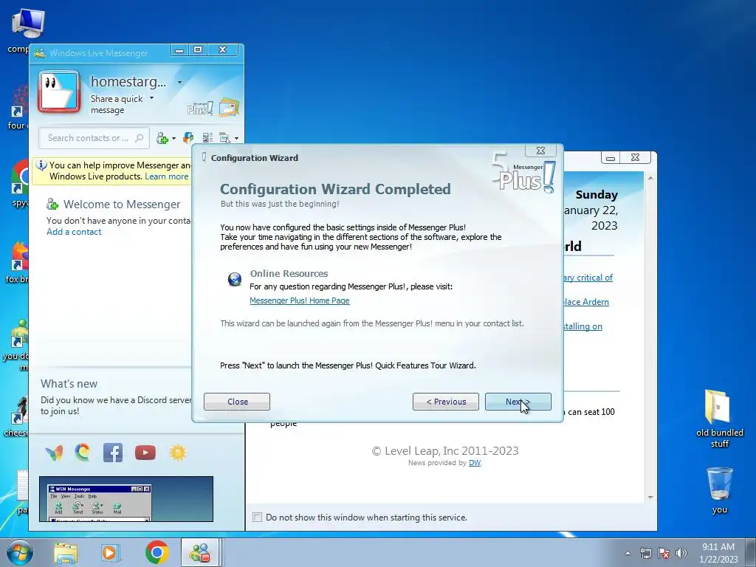Open Google Chrome from the taskbar

click(x=157, y=552)
